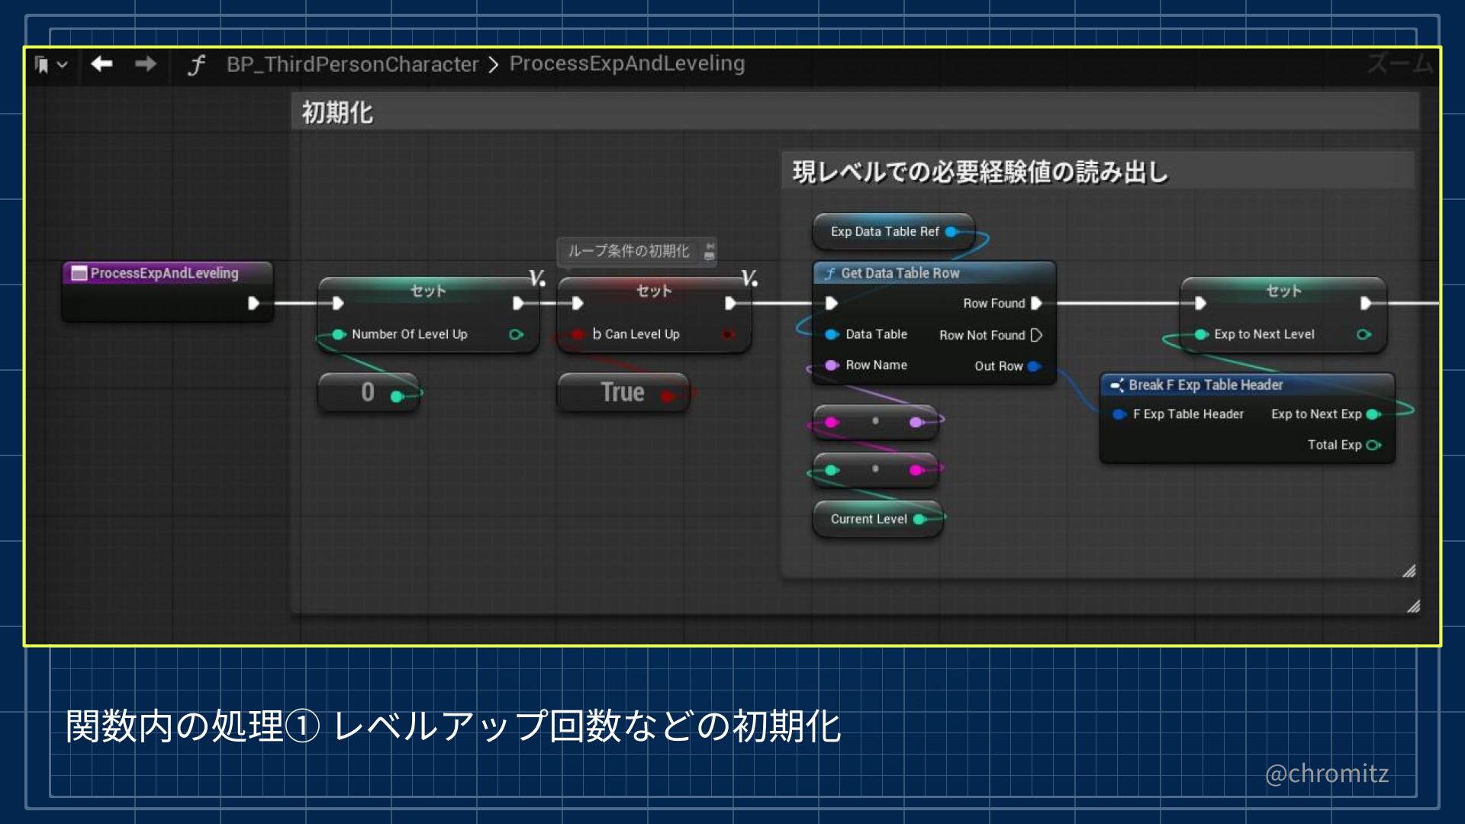Click the Exp Data Table Ref output pin
Viewport: 1465px width, 824px height.
click(x=951, y=232)
